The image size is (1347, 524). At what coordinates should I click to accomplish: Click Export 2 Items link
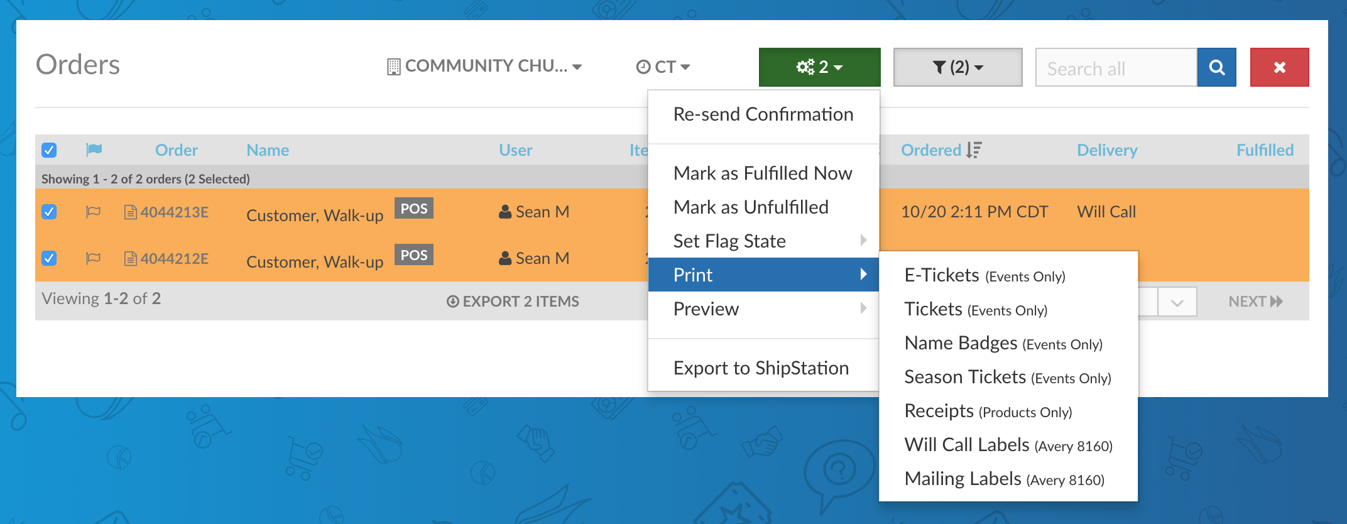[513, 302]
